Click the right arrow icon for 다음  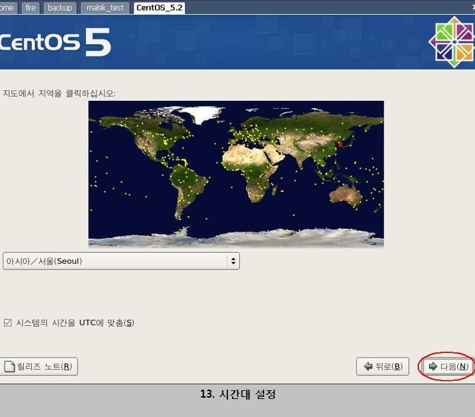tap(432, 366)
